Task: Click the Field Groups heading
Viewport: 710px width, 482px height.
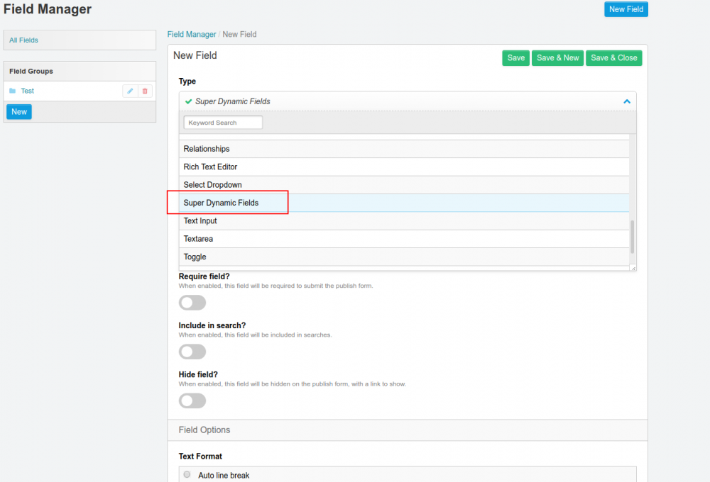Action: [31, 72]
